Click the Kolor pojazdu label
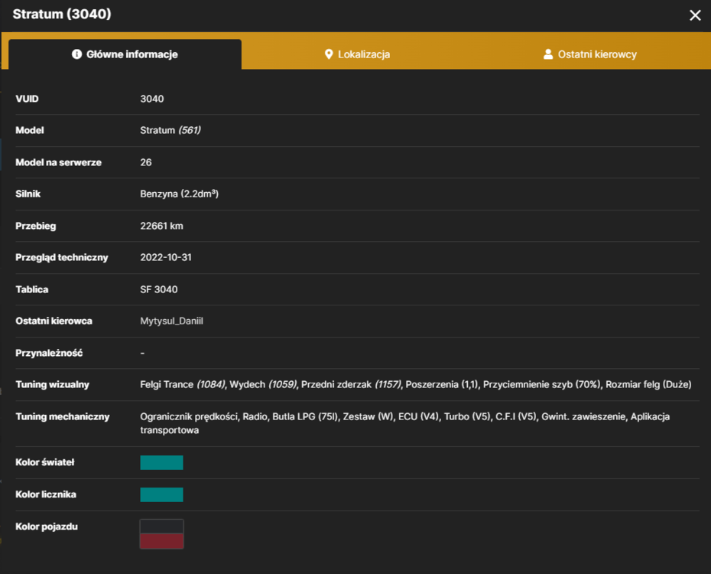 (x=47, y=527)
